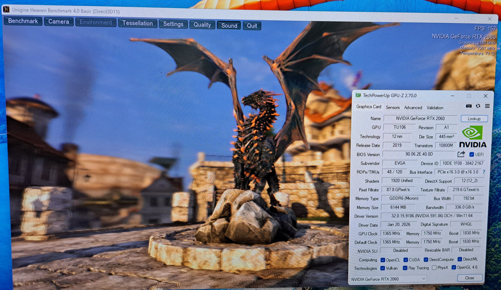
Task: Toggle the UEFI checkbox
Action: click(472, 155)
